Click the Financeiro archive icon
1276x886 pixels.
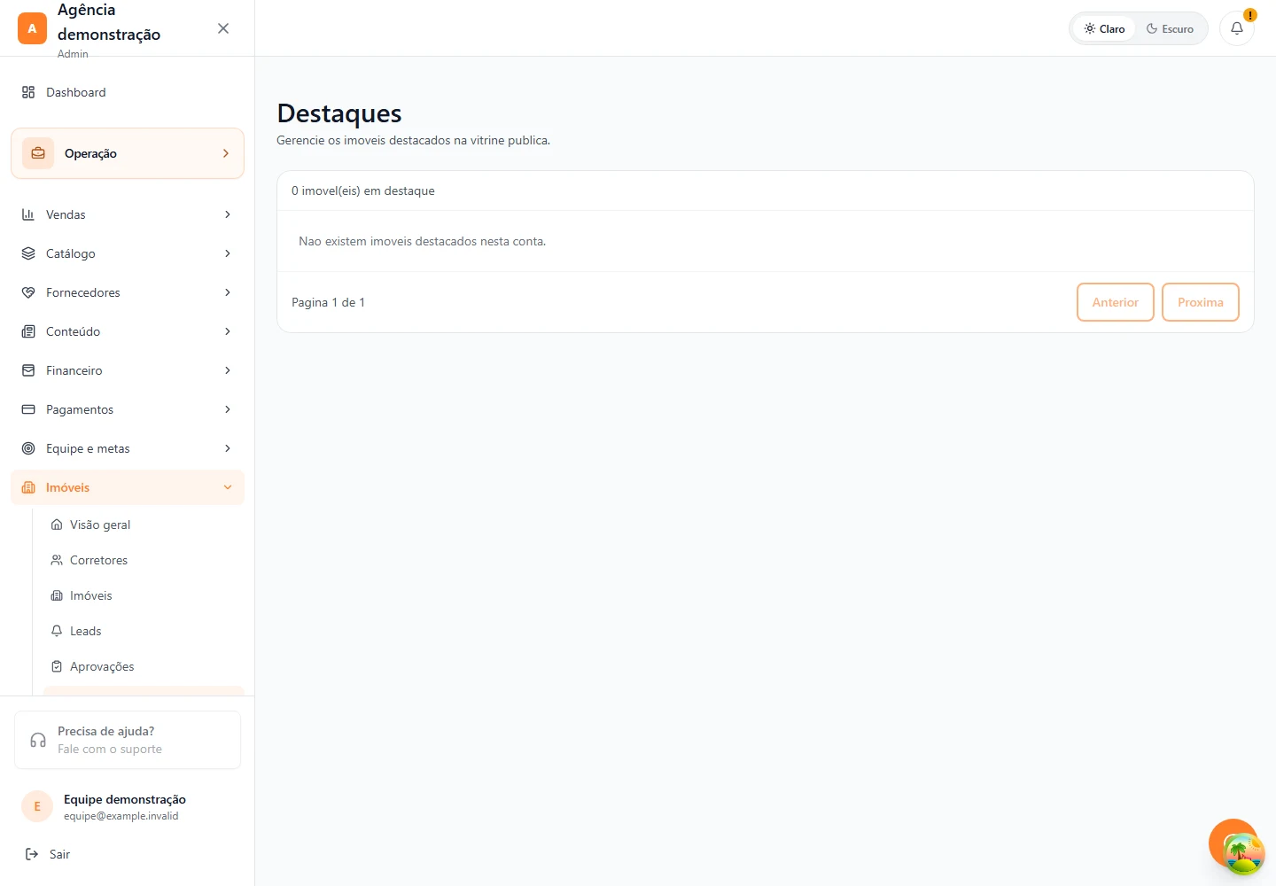[28, 370]
